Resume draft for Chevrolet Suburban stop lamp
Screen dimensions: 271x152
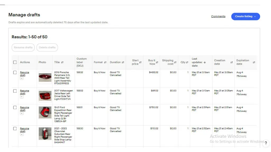pos(24,130)
